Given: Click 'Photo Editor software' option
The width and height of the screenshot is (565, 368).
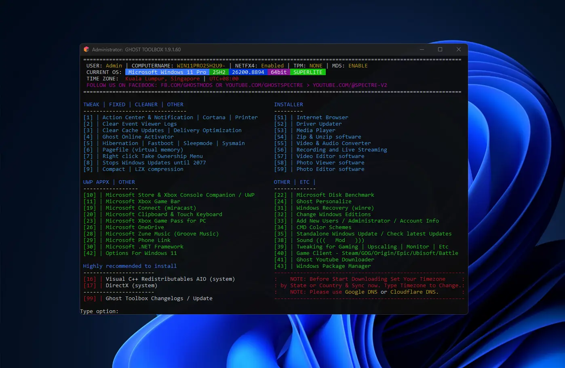Looking at the screenshot, I should (x=331, y=169).
